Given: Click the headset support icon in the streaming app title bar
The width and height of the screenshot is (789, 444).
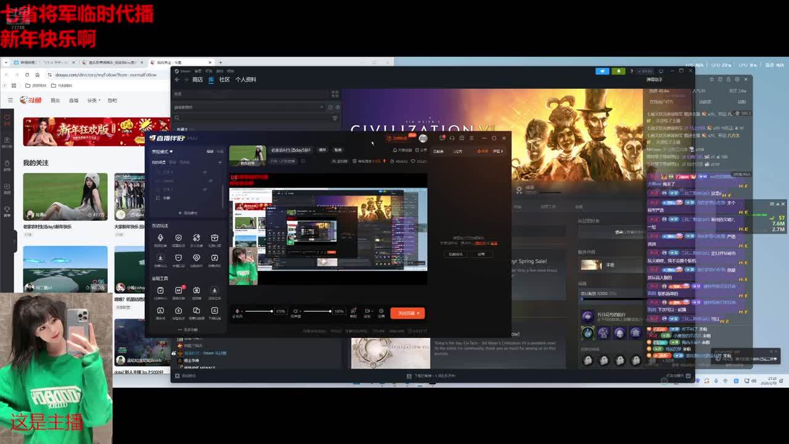Looking at the screenshot, I should point(452,138).
